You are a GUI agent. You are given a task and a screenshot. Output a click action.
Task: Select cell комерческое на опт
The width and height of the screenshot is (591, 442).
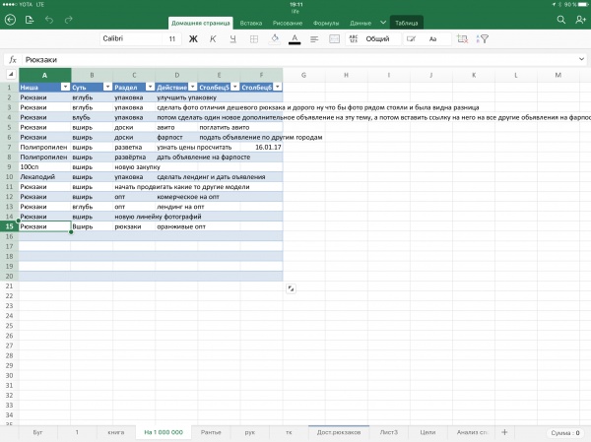click(176, 197)
